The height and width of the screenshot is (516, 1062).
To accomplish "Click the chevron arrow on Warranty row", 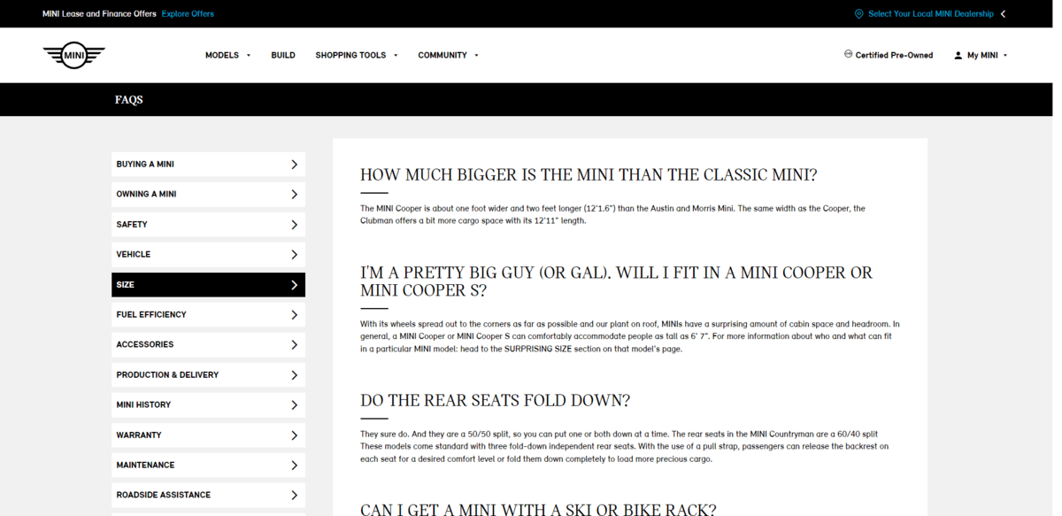I will point(294,435).
